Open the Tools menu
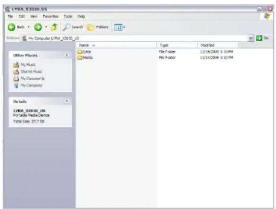Viewport: 276px width, 209px height. click(68, 16)
